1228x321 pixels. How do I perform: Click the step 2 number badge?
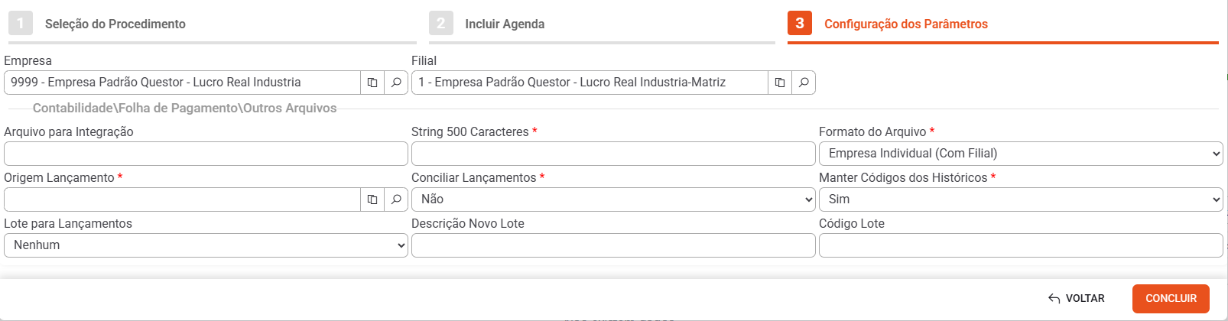[x=441, y=23]
